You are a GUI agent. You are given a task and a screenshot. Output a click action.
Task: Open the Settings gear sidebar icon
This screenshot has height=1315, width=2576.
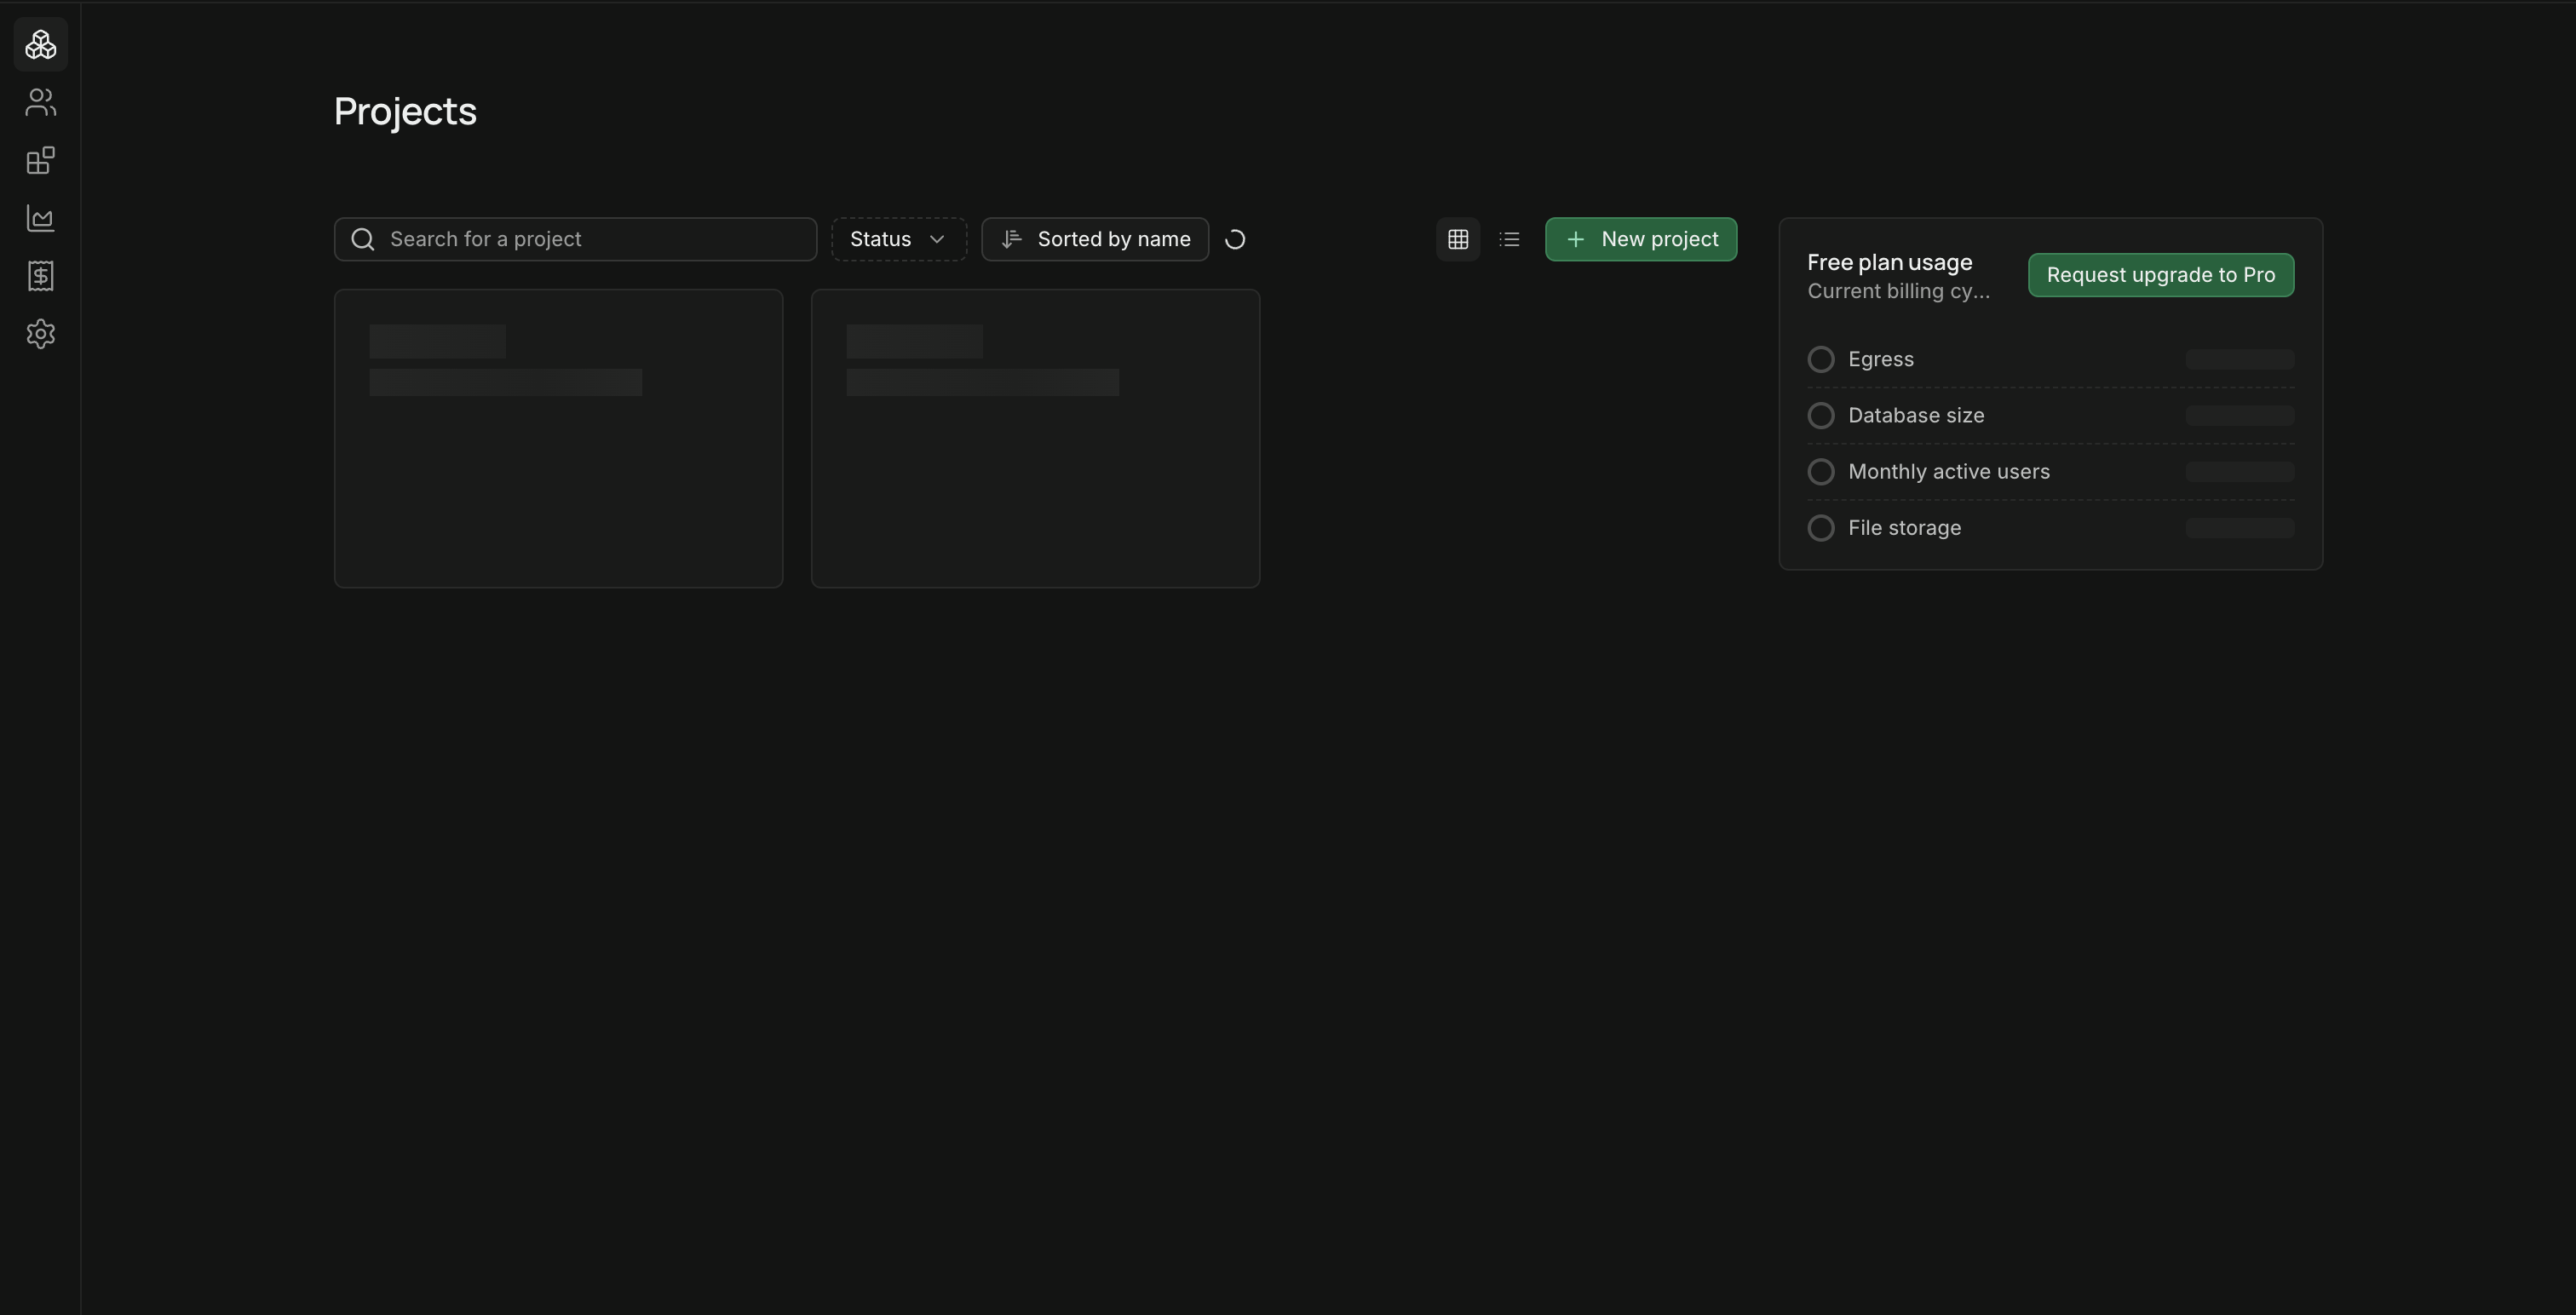pyautogui.click(x=41, y=334)
